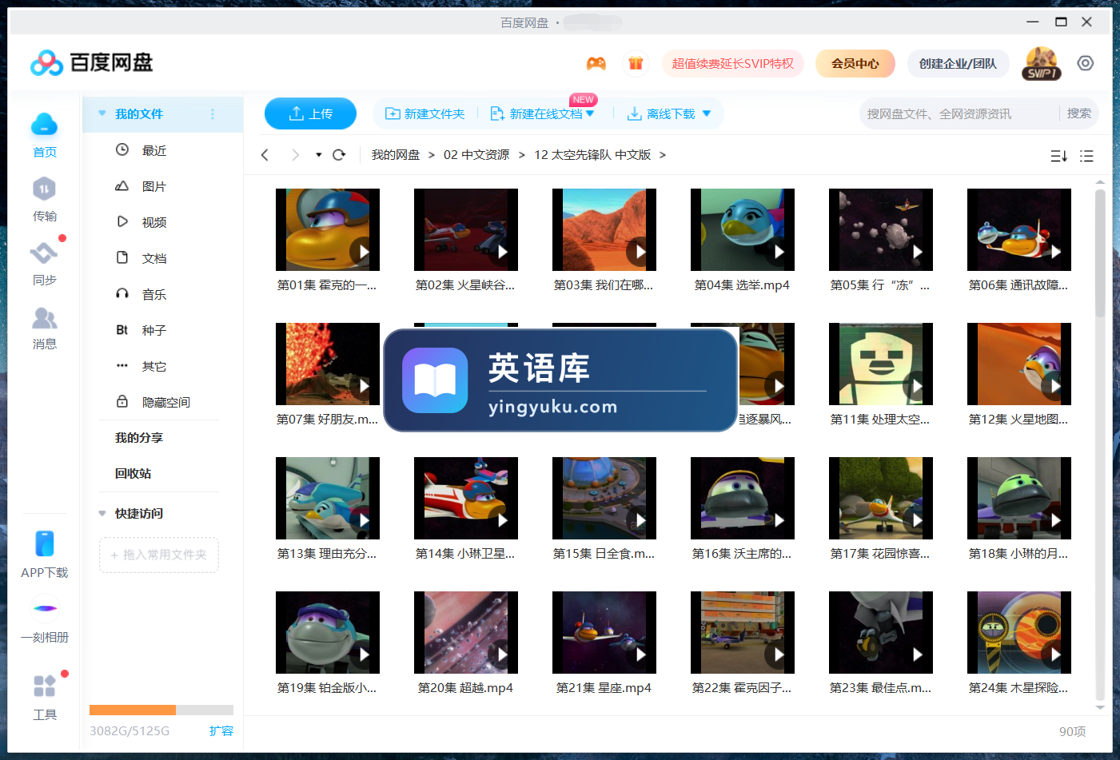Click the 拖入常用文件夹 drop box

point(159,555)
